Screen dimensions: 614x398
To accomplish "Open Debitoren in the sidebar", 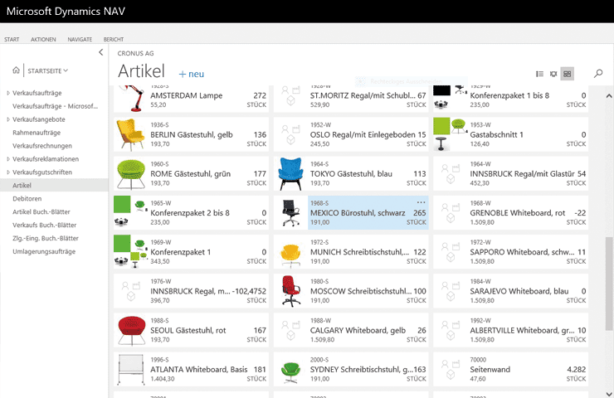I will click(27, 198).
